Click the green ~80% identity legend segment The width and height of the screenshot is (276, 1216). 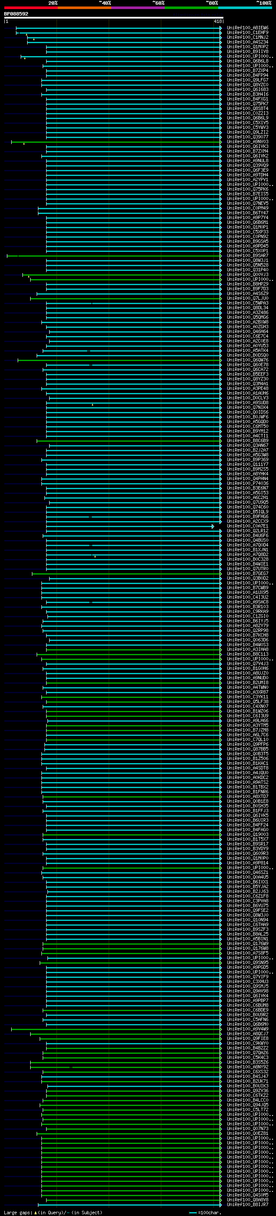point(191,8)
